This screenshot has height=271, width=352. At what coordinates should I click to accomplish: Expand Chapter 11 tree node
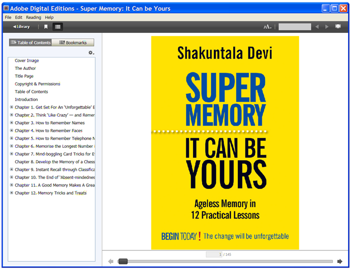pyautogui.click(x=12, y=185)
